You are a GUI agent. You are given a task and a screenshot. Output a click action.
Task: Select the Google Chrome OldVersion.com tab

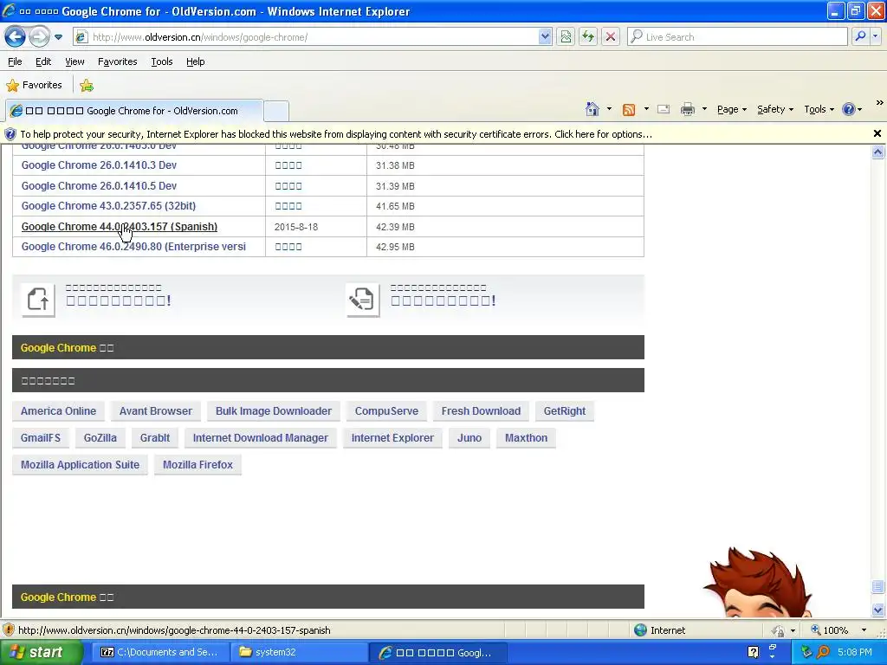click(x=134, y=111)
